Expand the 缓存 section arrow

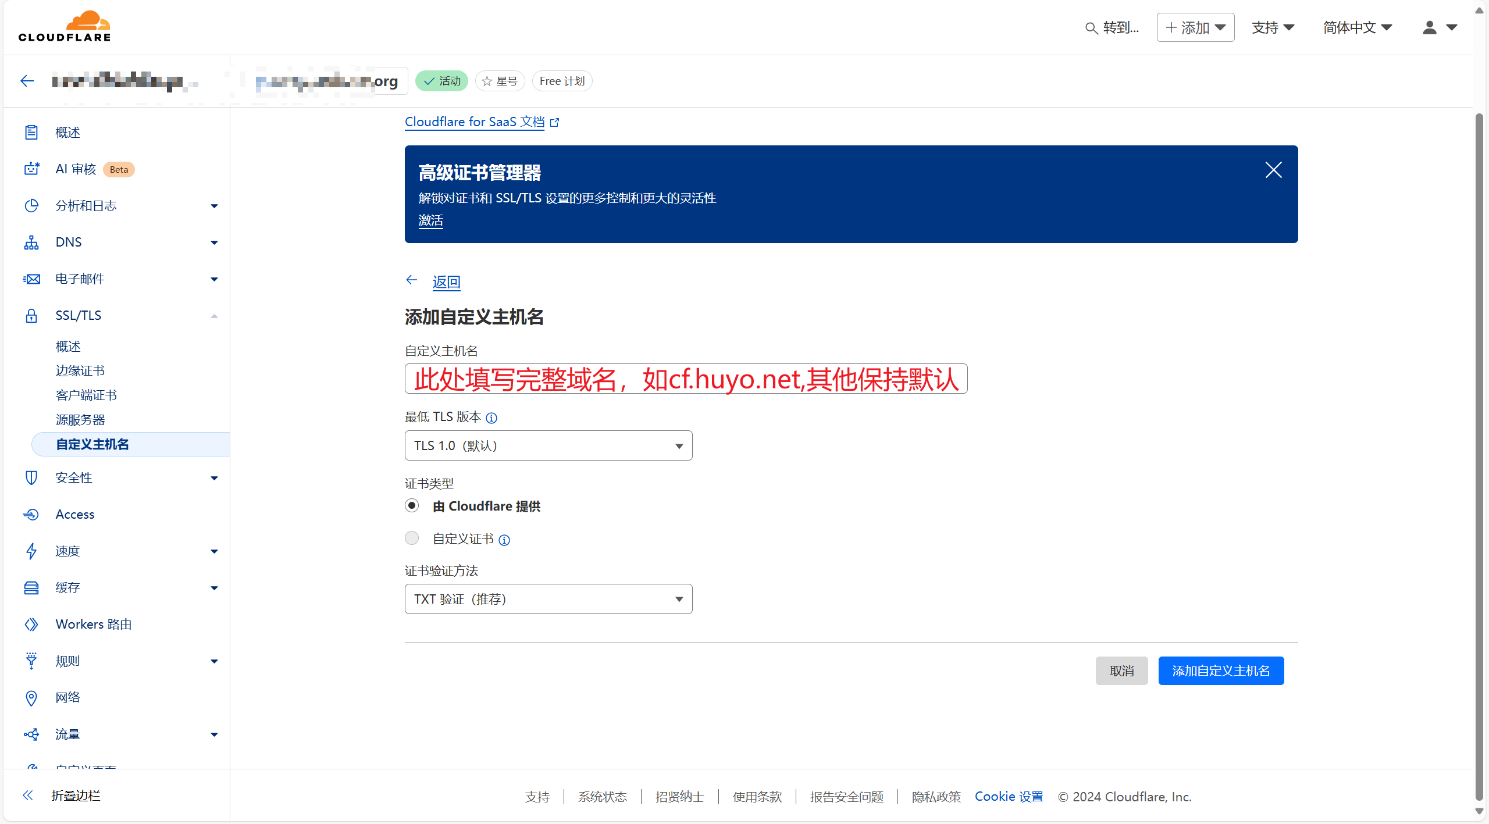tap(214, 588)
